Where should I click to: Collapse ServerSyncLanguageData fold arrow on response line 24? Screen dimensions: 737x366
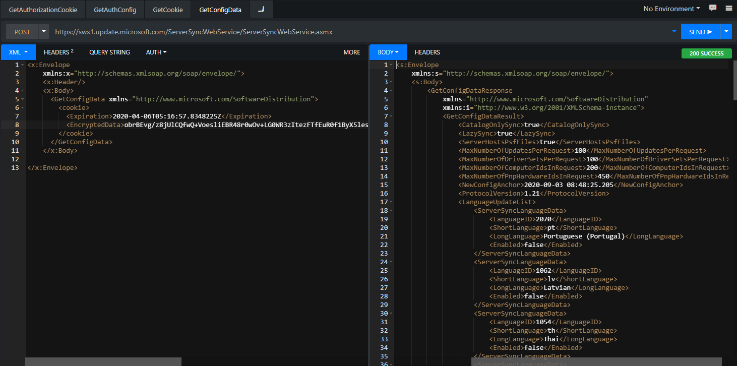[x=392, y=262]
